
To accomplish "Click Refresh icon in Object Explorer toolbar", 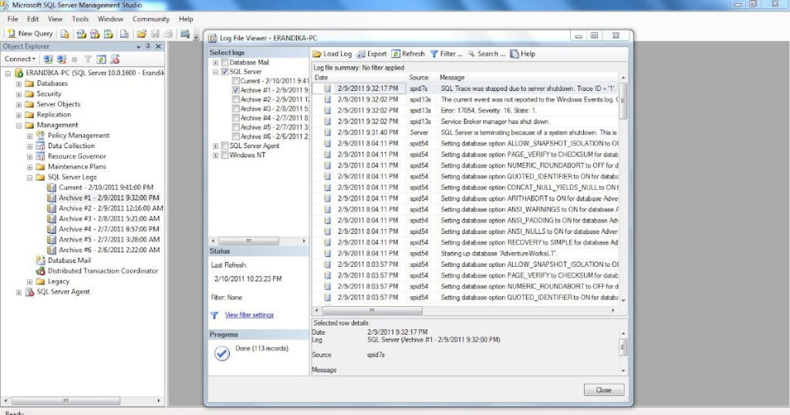I will click(x=101, y=59).
